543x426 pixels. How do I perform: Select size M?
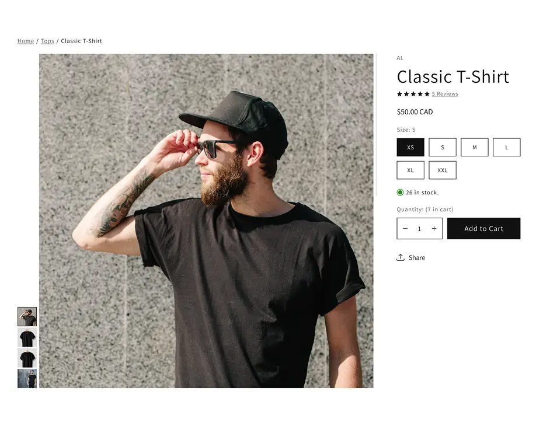point(475,147)
